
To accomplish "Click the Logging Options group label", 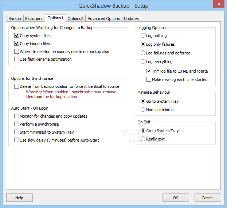I will click(152, 28).
